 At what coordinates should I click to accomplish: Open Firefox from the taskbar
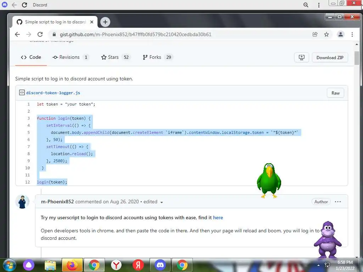tap(72, 265)
